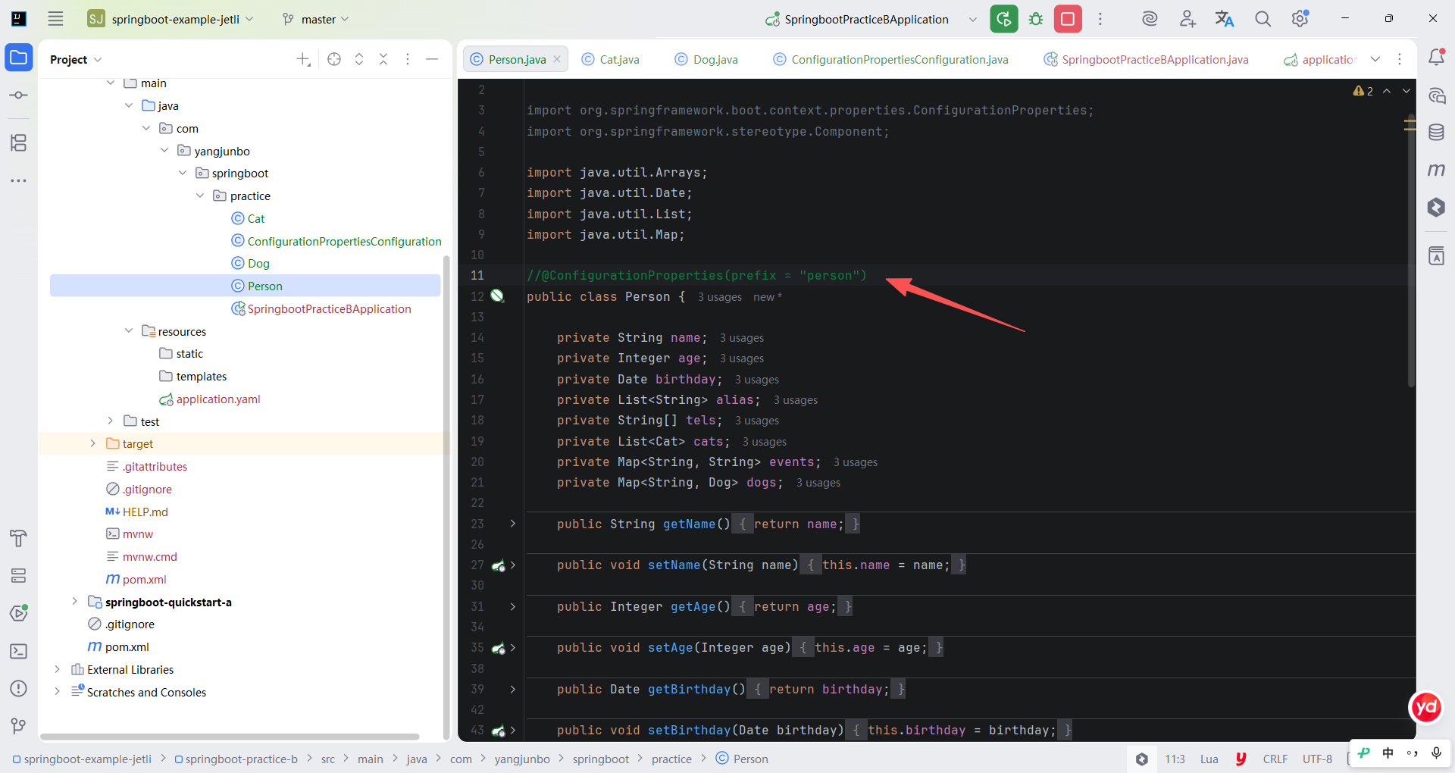This screenshot has height=773, width=1455.
Task: Open the Problems tool window
Action: coord(19,688)
